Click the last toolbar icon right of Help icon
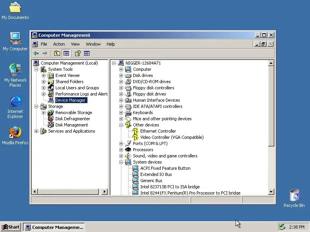 tap(87, 53)
